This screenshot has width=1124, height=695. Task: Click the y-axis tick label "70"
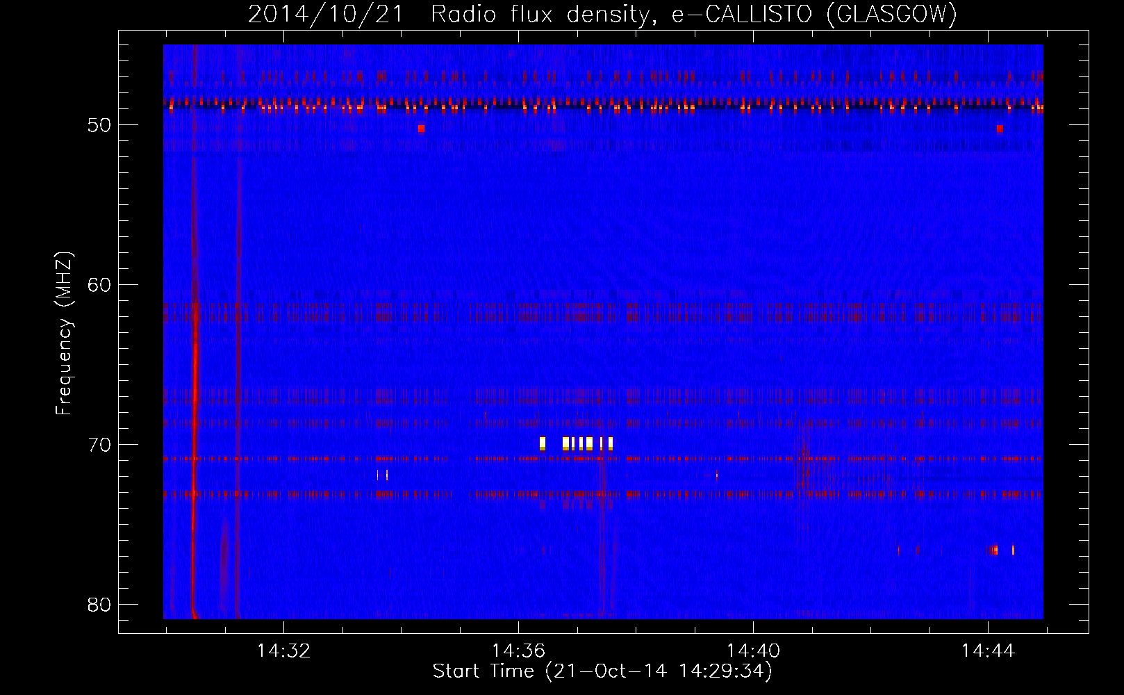pyautogui.click(x=99, y=445)
